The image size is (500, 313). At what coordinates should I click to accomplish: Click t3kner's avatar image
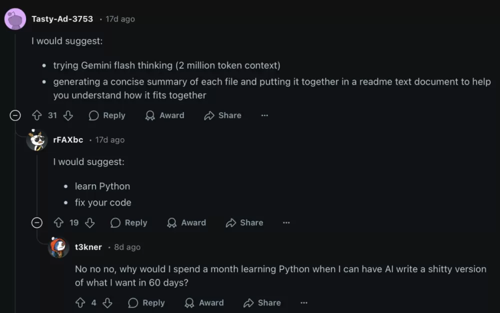coord(59,247)
